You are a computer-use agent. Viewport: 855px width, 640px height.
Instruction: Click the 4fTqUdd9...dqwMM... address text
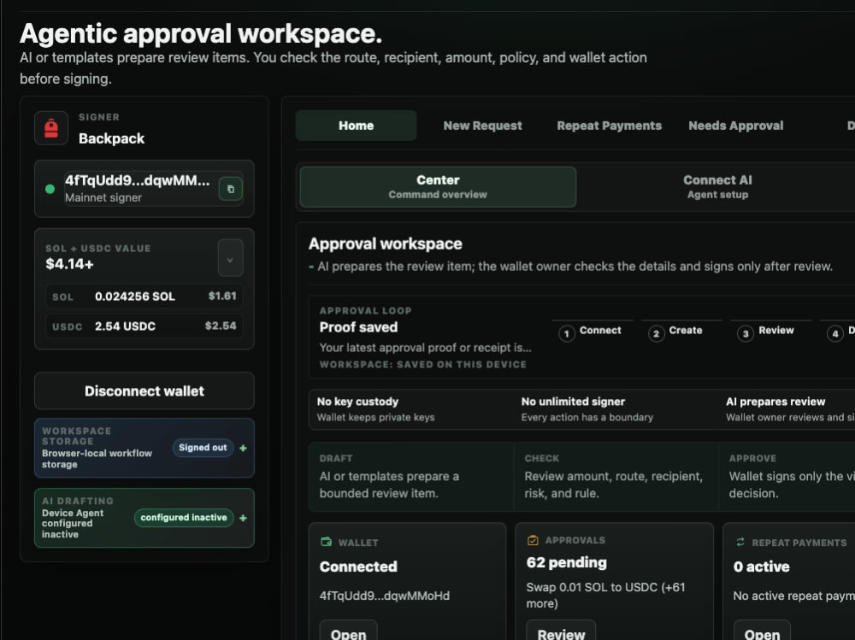[138, 180]
